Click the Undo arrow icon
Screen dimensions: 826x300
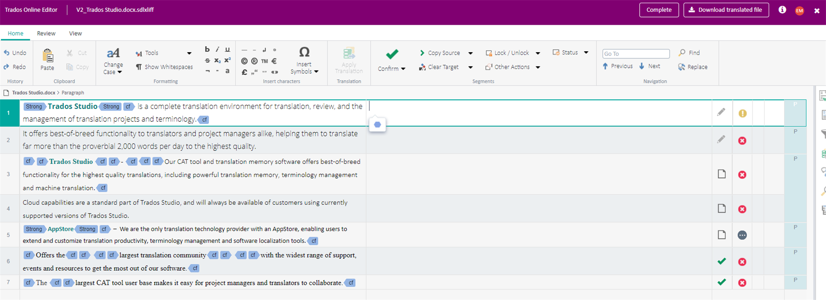tap(6, 53)
